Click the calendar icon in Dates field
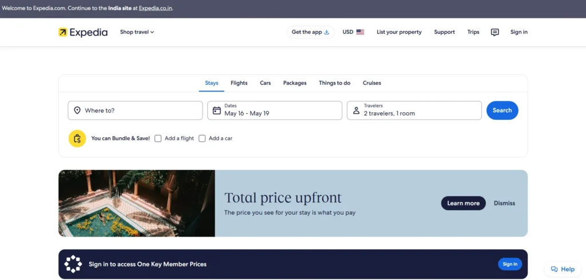The height and width of the screenshot is (280, 586). pyautogui.click(x=217, y=111)
